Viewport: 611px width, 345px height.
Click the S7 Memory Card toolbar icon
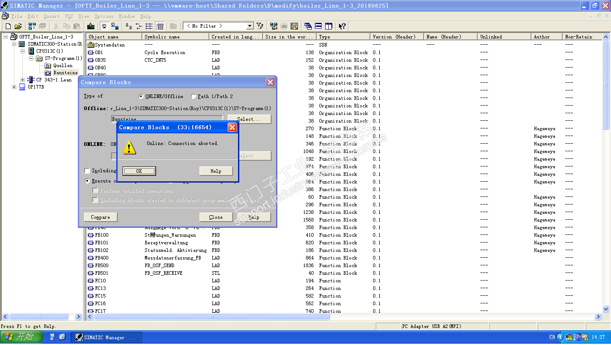[x=42, y=26]
